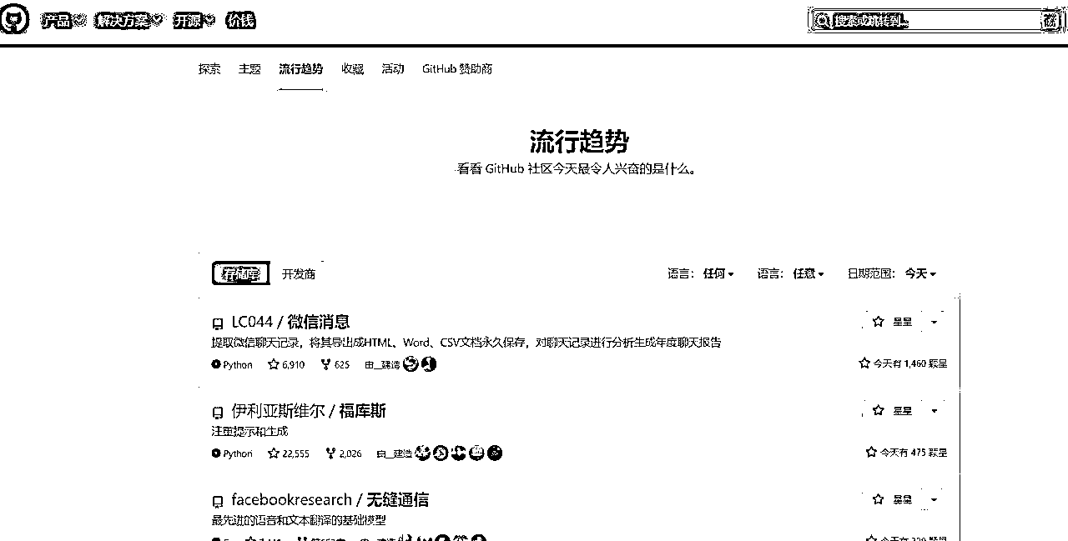This screenshot has width=1068, height=541.
Task: Star the 伊利亚斯维尔 / 福库斯 repository
Action: (892, 411)
